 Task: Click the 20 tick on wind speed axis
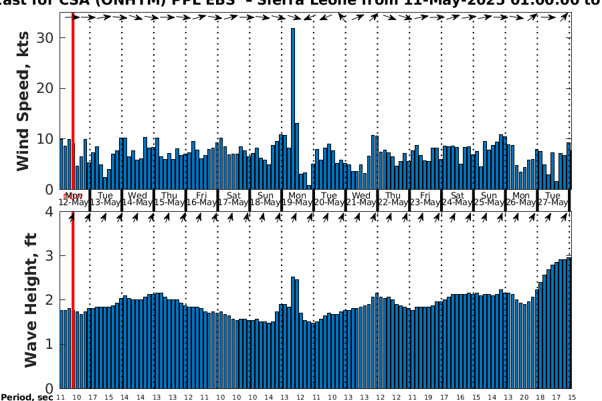click(x=45, y=88)
